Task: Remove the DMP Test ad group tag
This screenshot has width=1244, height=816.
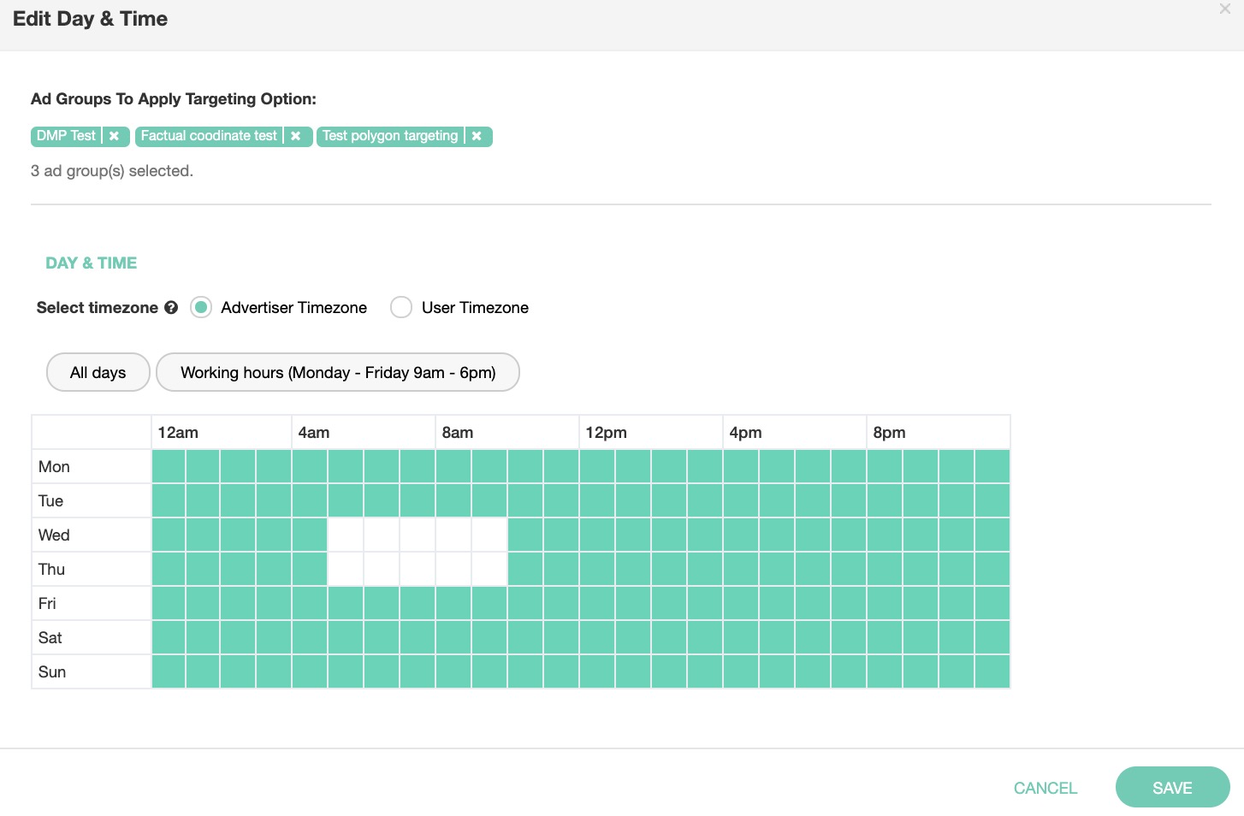Action: (x=114, y=136)
